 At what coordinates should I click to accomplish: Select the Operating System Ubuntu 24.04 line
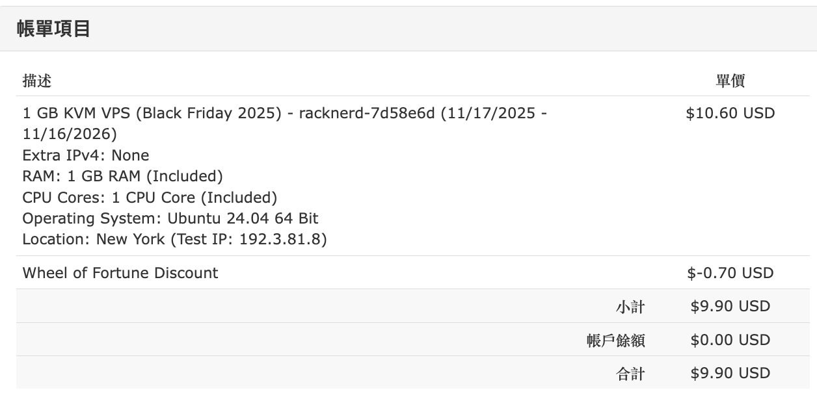coord(170,218)
